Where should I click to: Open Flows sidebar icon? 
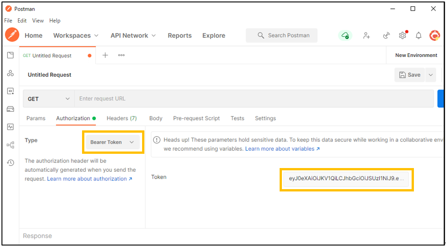(x=11, y=145)
